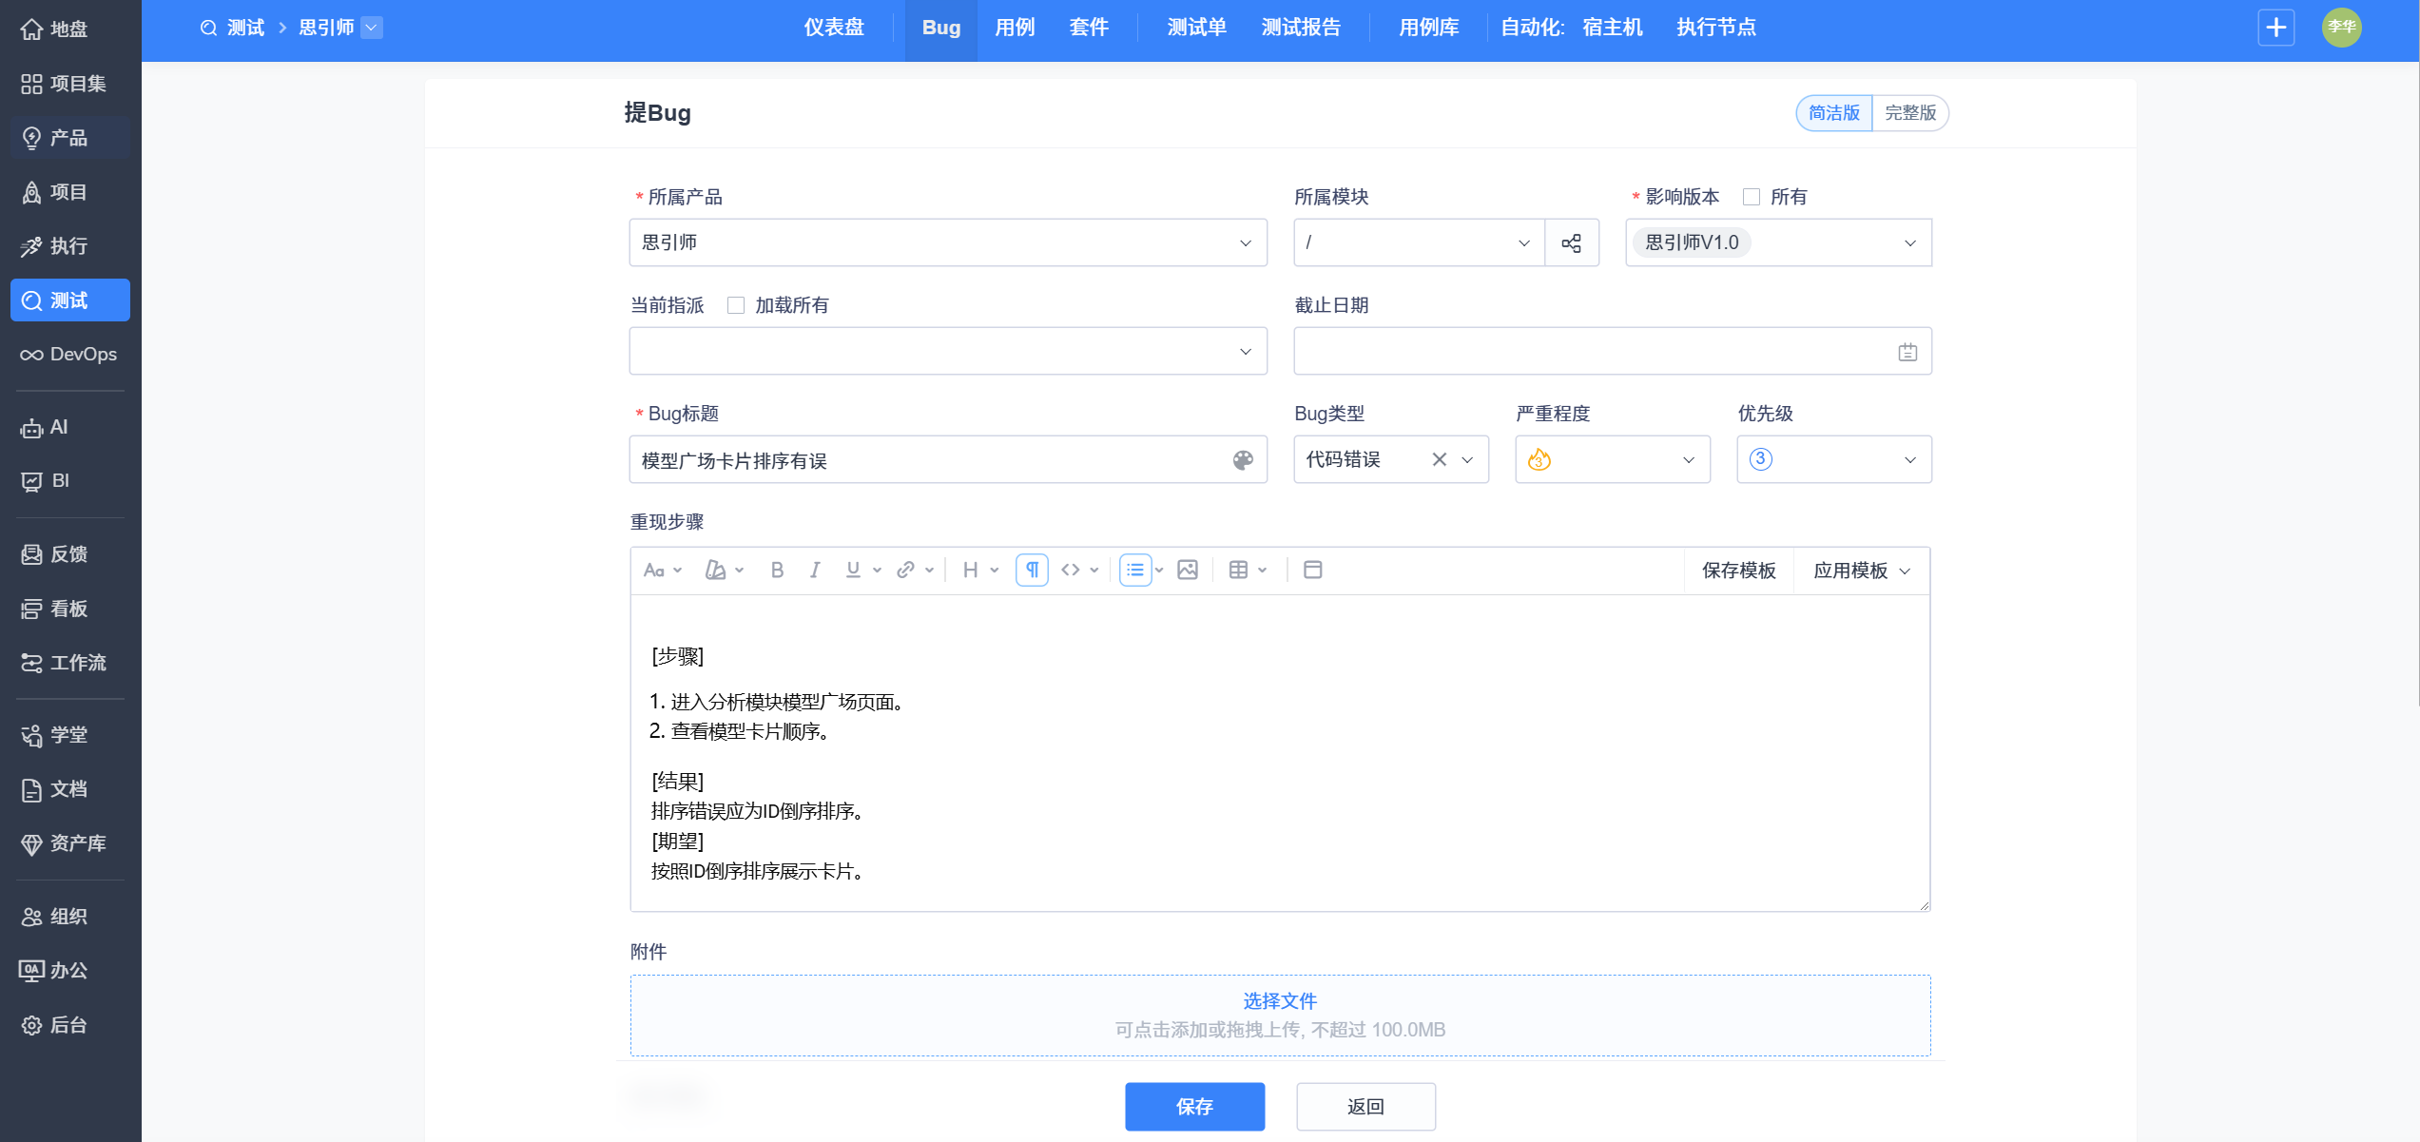Image resolution: width=2420 pixels, height=1142 pixels.
Task: Go to 测试报告 in the navigation bar
Action: (1300, 28)
